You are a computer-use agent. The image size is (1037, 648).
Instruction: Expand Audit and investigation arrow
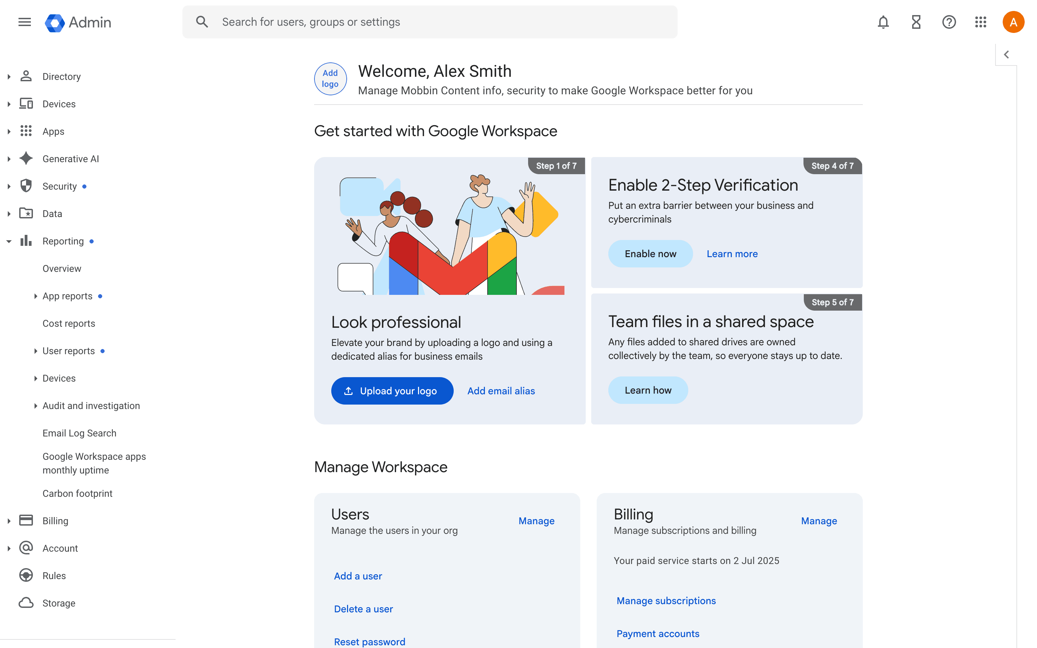[36, 406]
